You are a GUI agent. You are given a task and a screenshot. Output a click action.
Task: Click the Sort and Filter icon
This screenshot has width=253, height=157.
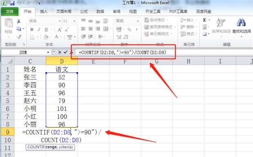click(x=221, y=22)
